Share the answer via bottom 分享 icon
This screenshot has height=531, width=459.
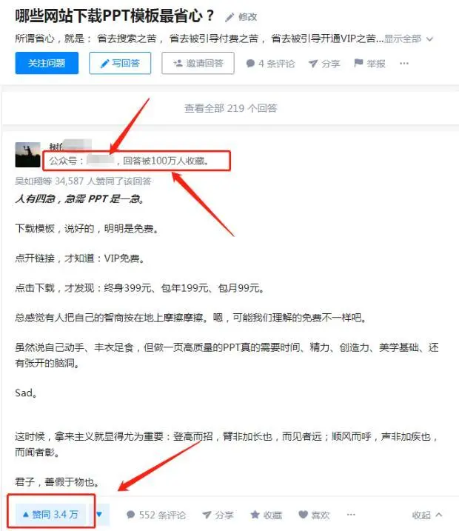point(218,515)
